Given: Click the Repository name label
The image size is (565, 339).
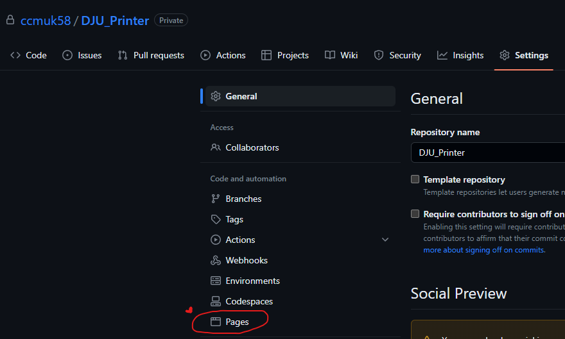Looking at the screenshot, I should (445, 132).
